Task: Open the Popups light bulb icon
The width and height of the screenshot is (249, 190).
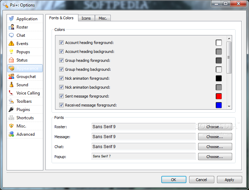Action: (11, 52)
